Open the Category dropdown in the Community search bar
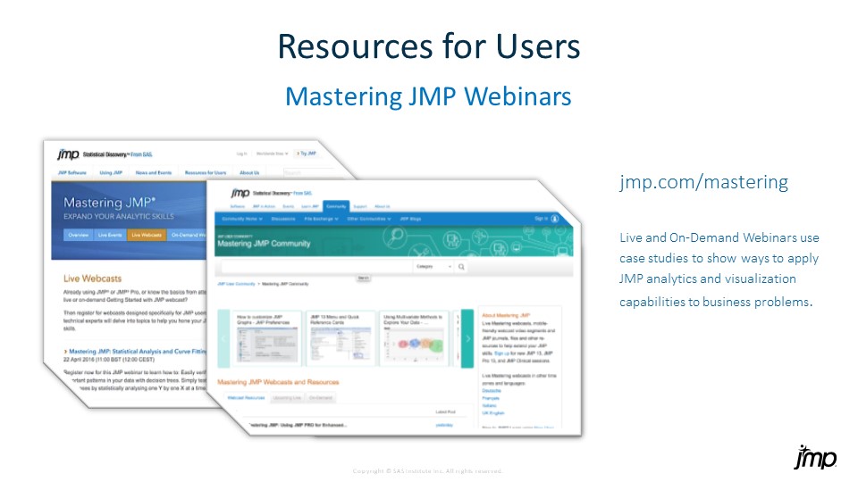Image resolution: width=858 pixels, height=482 pixels. [x=434, y=267]
